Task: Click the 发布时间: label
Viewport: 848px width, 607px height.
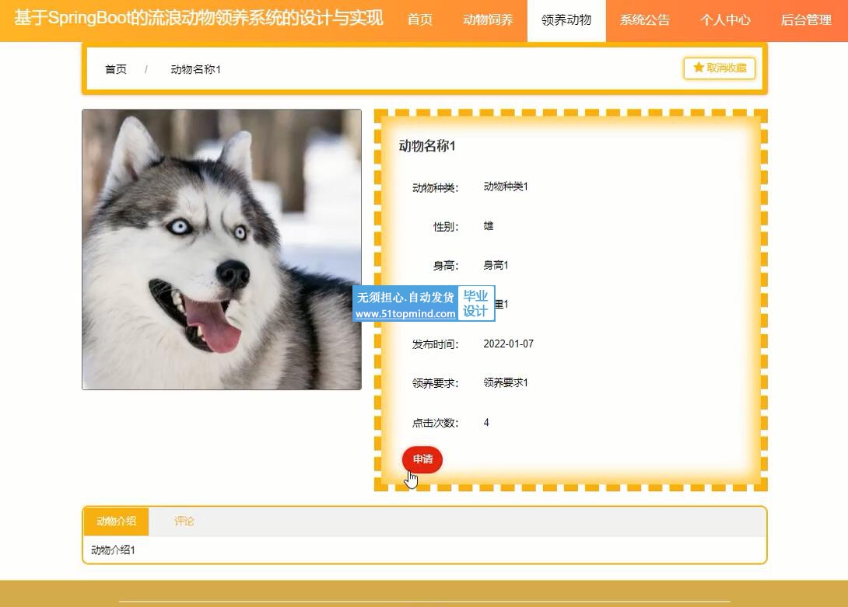Action: [436, 344]
